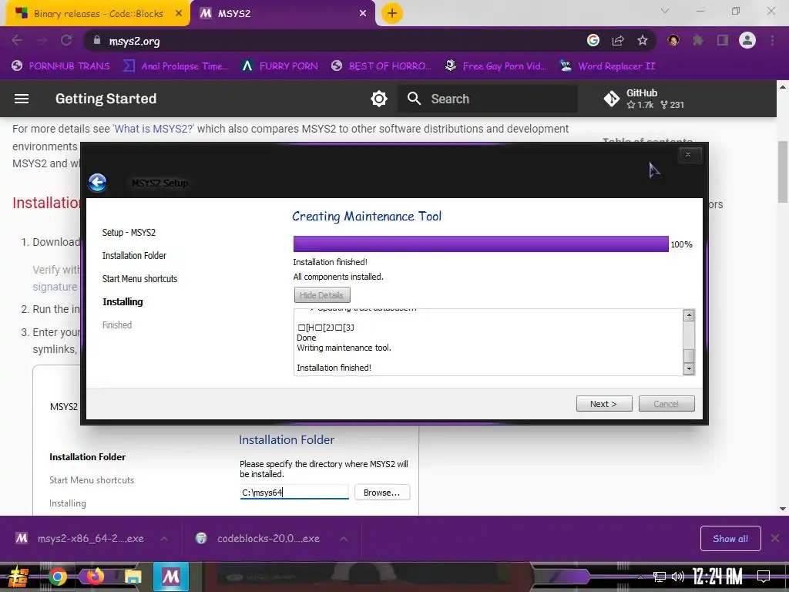Open Firefox from the taskbar
Image resolution: width=789 pixels, height=592 pixels.
95,577
